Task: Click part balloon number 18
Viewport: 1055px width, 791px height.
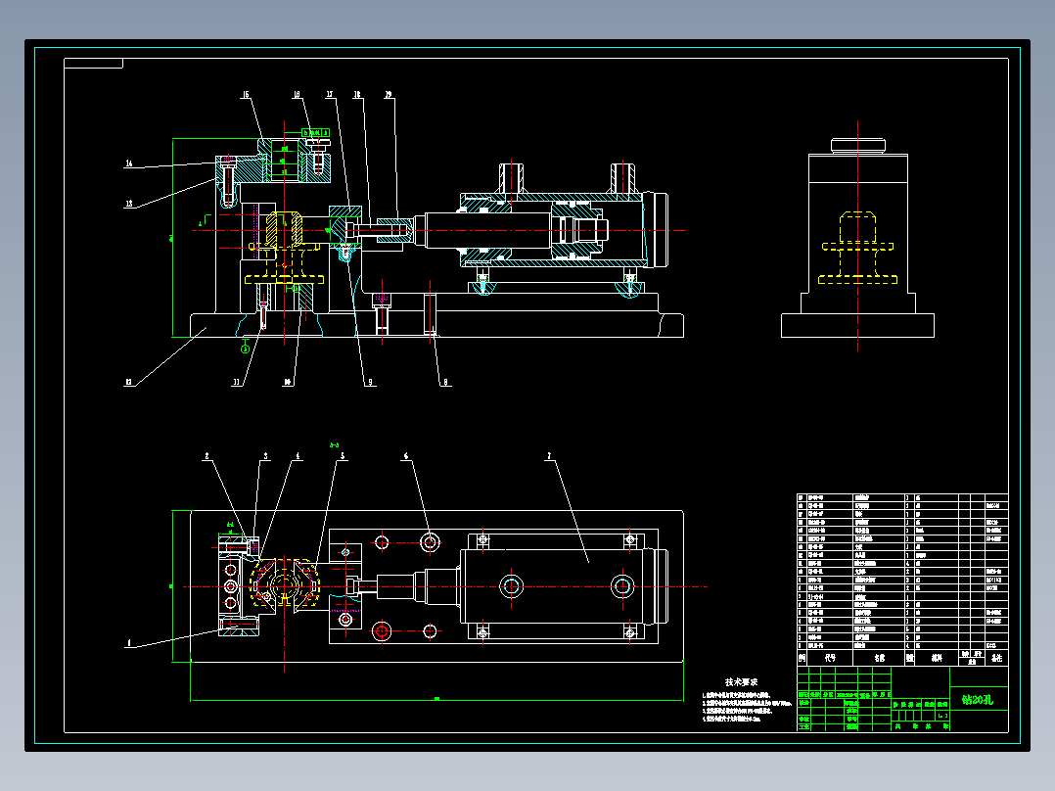Action: click(x=357, y=95)
